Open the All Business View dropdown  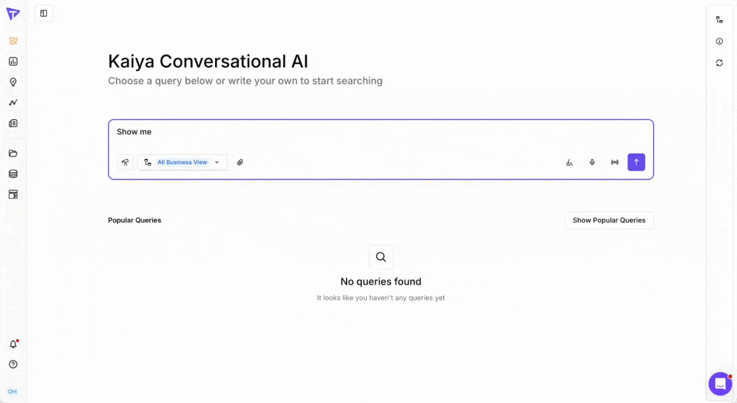click(x=183, y=162)
